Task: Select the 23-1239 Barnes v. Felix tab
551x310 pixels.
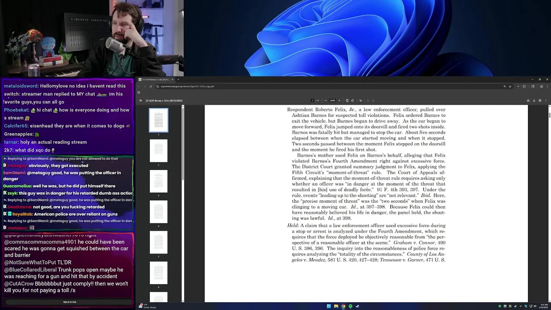Action: pos(156,79)
